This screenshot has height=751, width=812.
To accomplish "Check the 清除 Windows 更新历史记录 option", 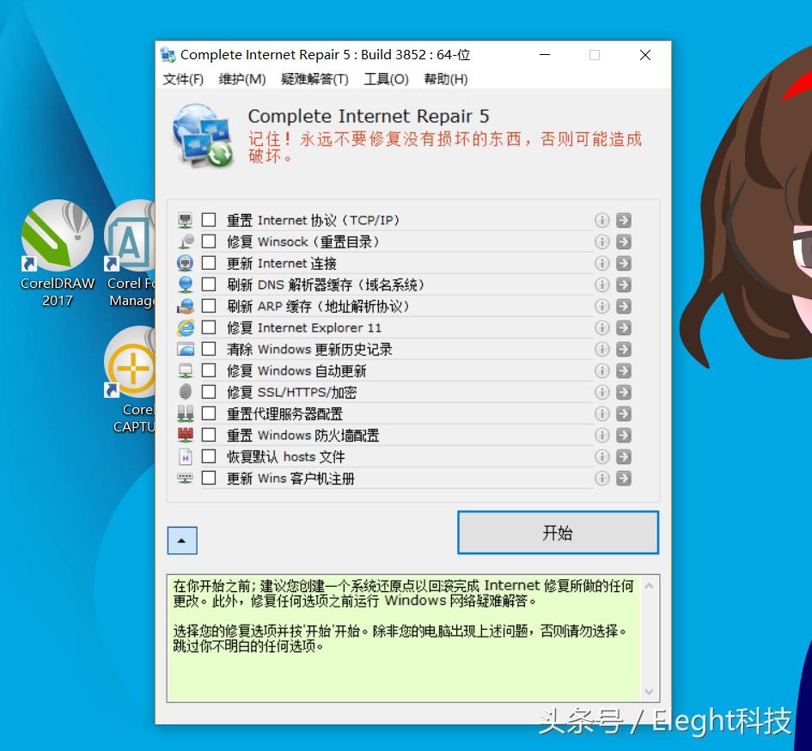I will [x=209, y=349].
